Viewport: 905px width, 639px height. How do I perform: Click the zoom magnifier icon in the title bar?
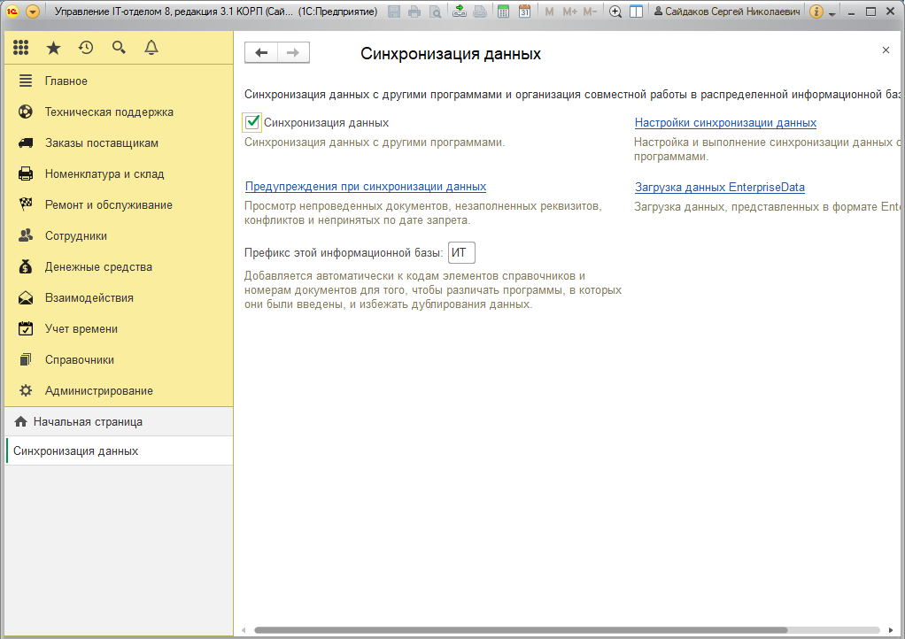[x=615, y=12]
